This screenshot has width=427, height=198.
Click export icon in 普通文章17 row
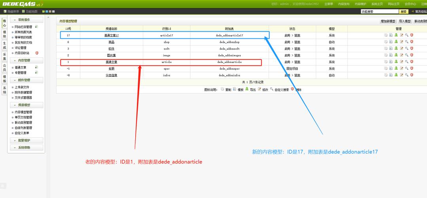click(x=396, y=35)
